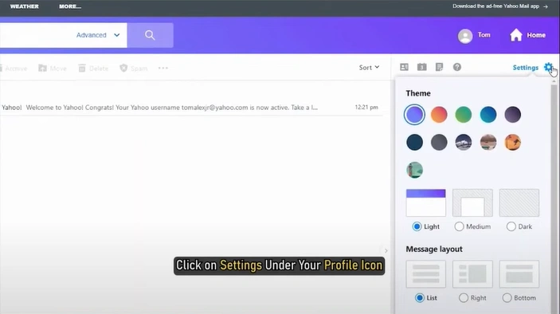Choose the dark purple theme swatch
This screenshot has width=560, height=314.
pyautogui.click(x=512, y=115)
